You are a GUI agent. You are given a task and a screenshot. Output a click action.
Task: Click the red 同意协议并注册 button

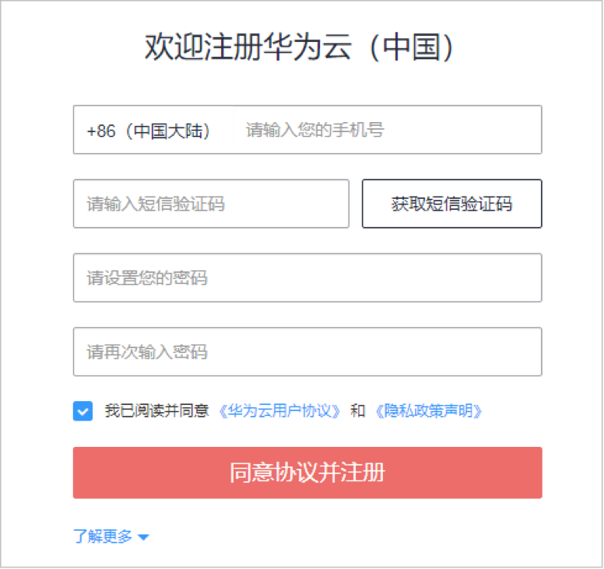point(307,473)
